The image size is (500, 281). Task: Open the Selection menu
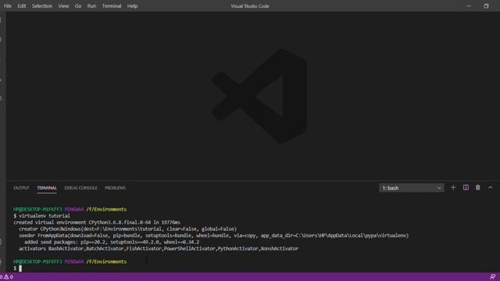[x=41, y=6]
